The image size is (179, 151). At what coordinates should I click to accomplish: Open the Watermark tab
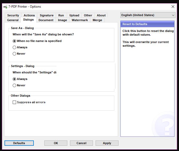[x=80, y=20]
